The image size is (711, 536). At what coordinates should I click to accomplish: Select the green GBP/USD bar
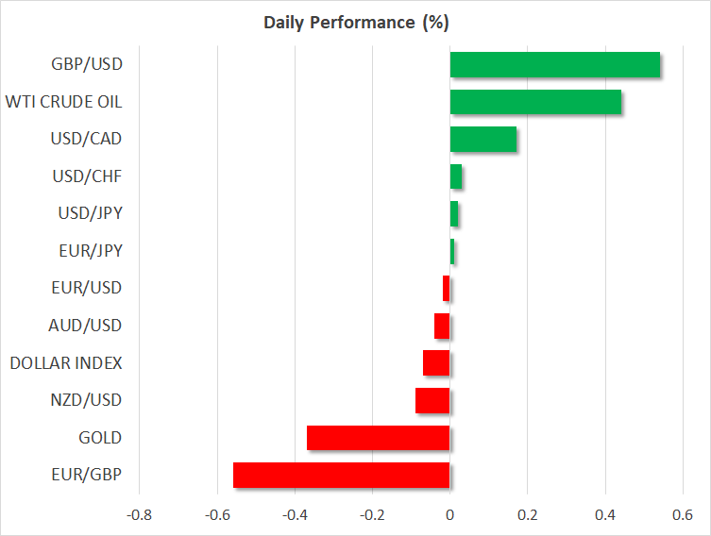[x=554, y=64]
